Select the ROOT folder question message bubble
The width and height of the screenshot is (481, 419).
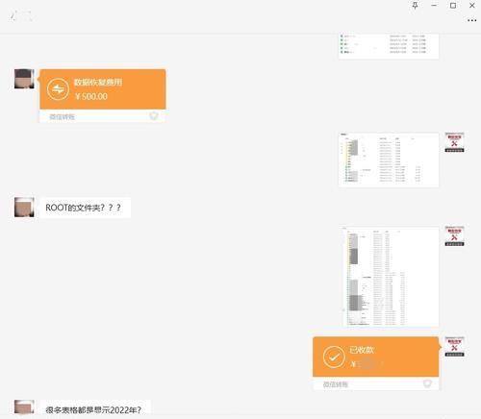(x=85, y=208)
